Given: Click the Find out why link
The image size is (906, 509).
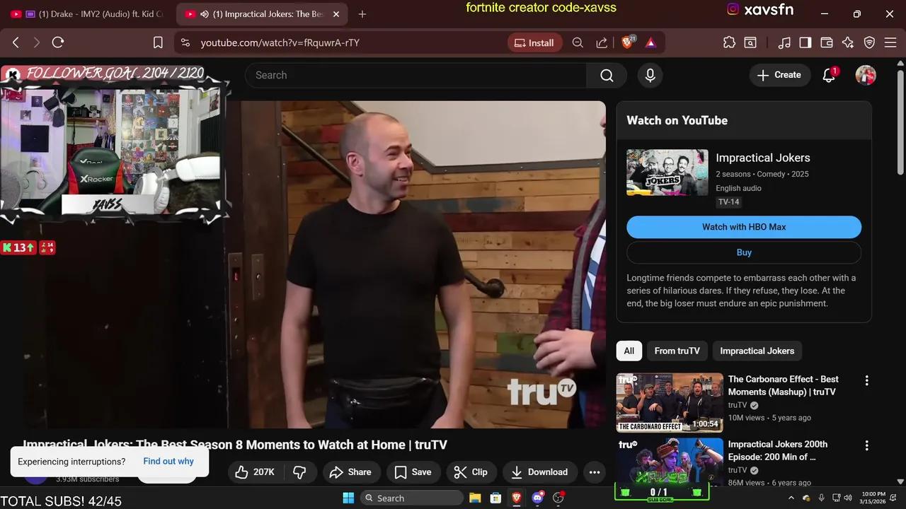Looking at the screenshot, I should 168,461.
